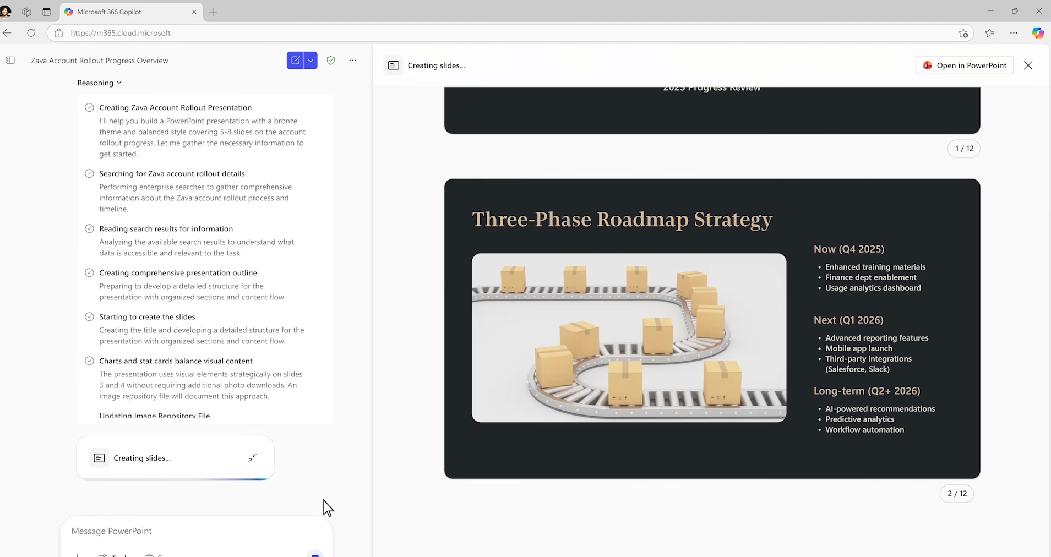Add this page to favorites
The height and width of the screenshot is (557, 1051).
[x=963, y=33]
